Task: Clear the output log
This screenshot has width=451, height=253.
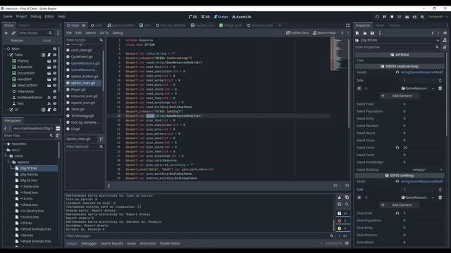Action: 340,197
